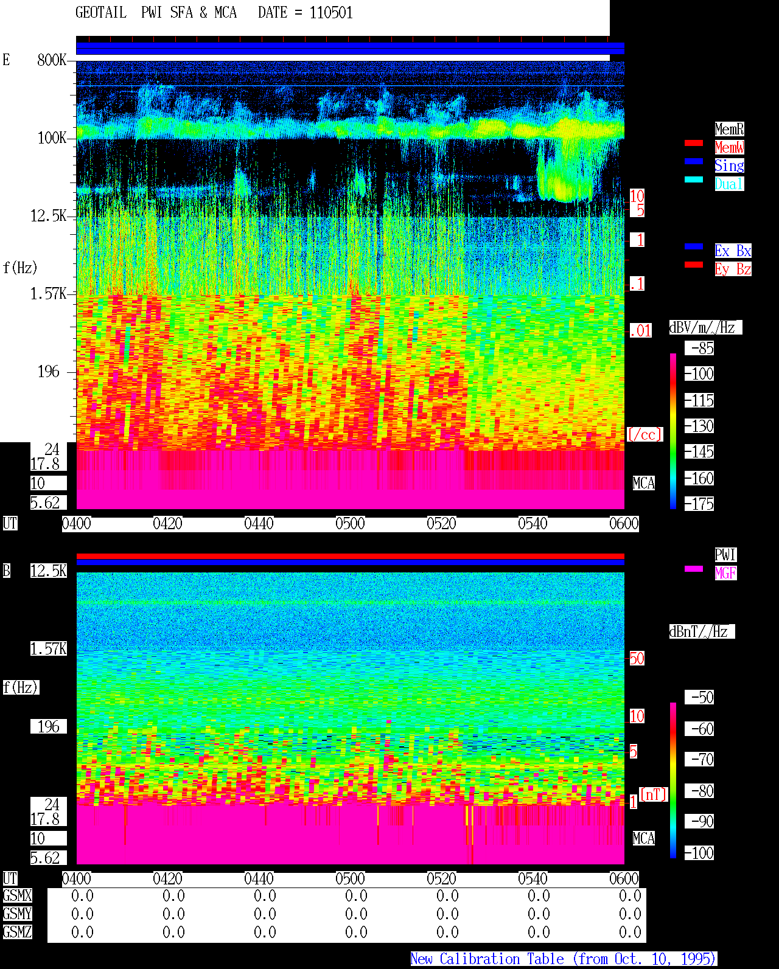Click the blue Sing legend swatch
This screenshot has width=779, height=969.
click(x=694, y=161)
